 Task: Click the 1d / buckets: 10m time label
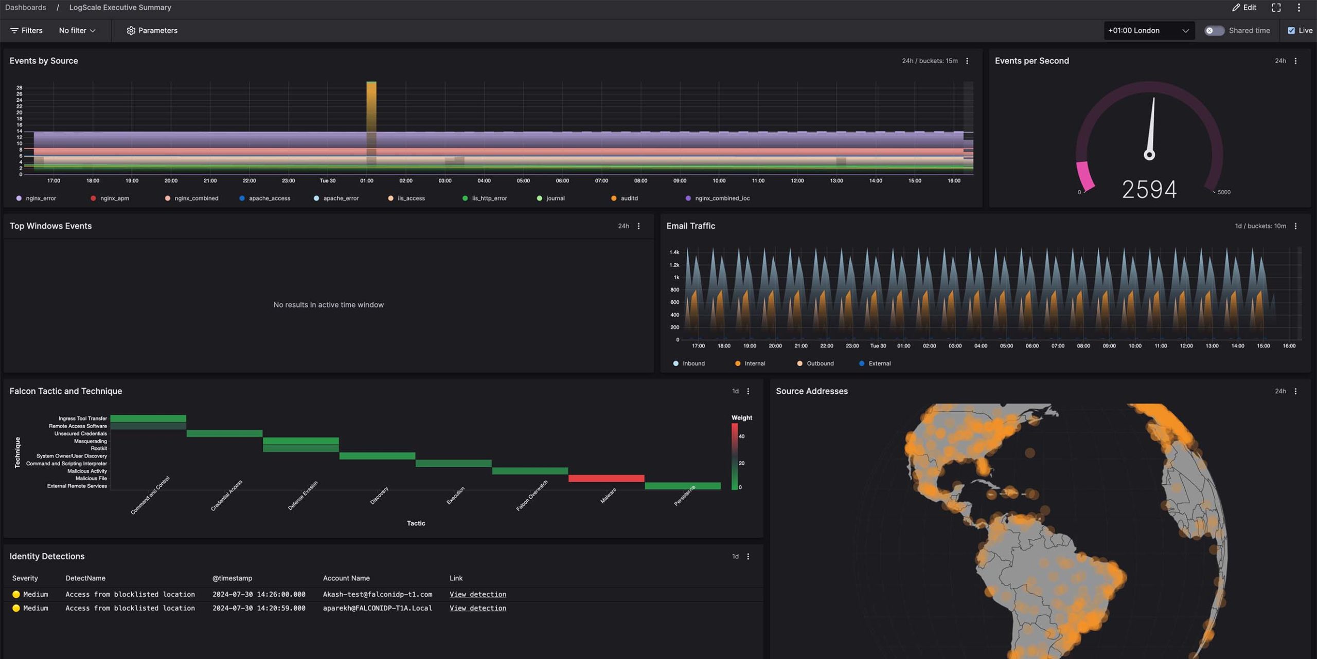tap(1260, 226)
